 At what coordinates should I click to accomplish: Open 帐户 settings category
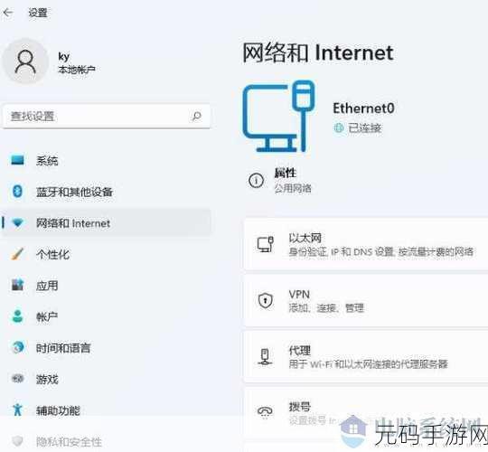click(x=107, y=316)
